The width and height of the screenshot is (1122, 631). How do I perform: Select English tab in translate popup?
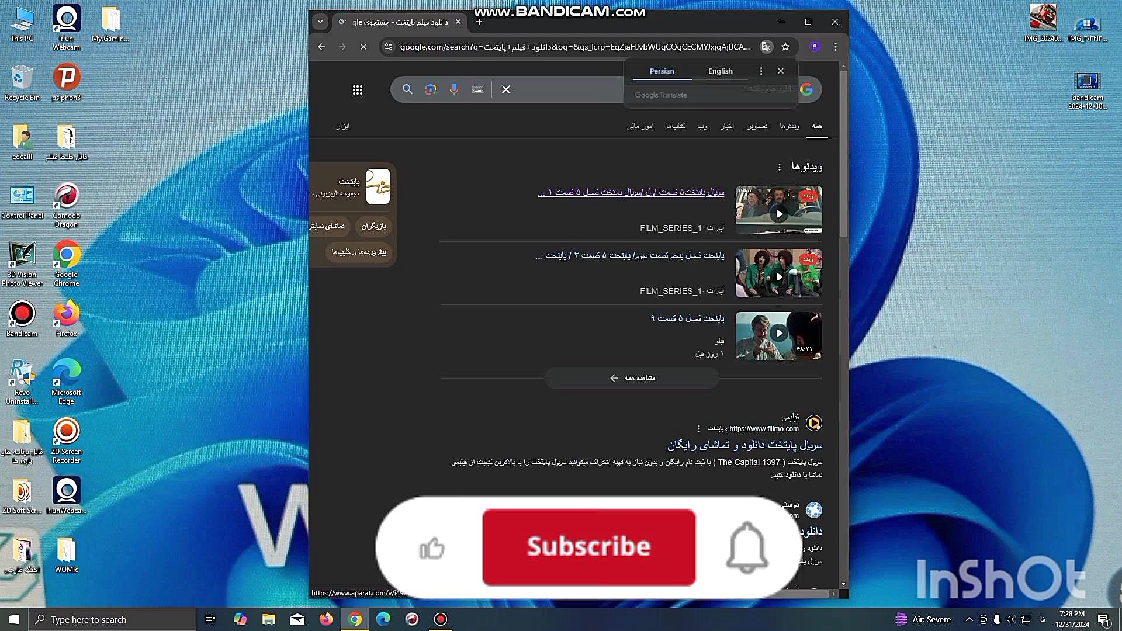point(720,71)
